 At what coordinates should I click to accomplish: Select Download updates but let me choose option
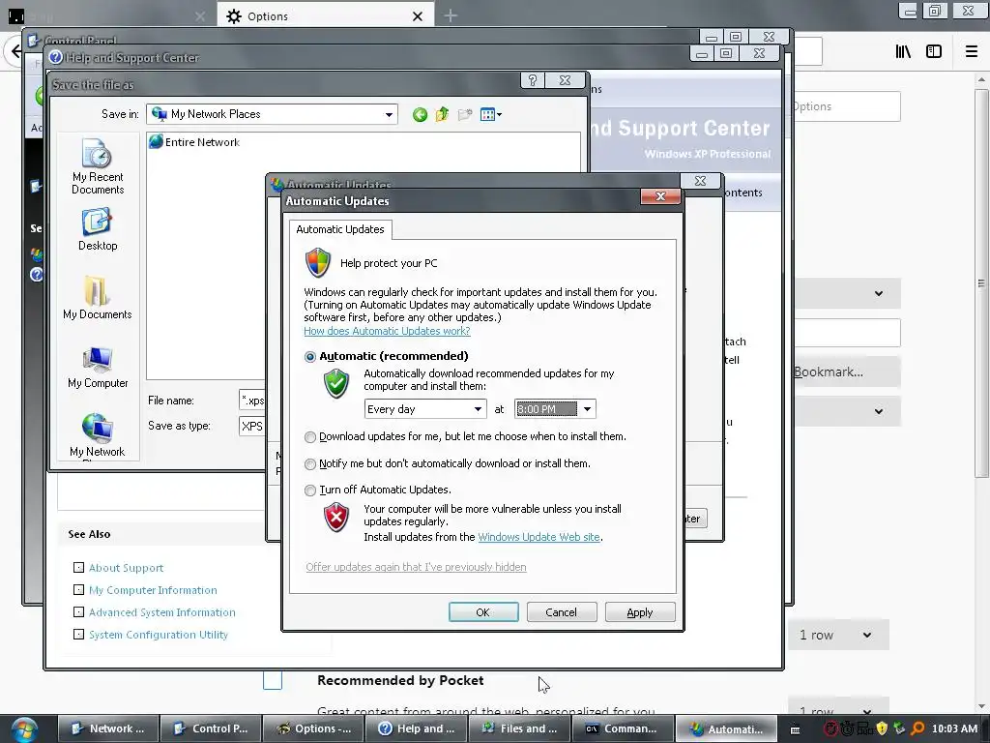pos(310,436)
